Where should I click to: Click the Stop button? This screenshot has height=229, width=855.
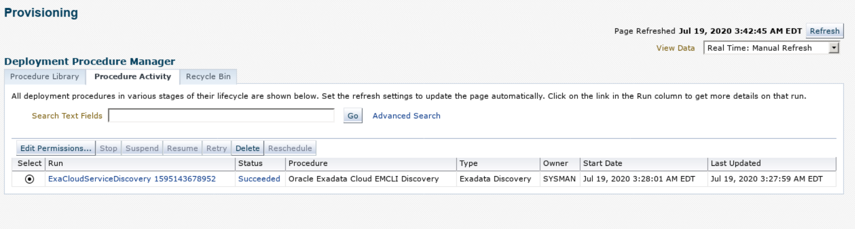click(x=108, y=148)
